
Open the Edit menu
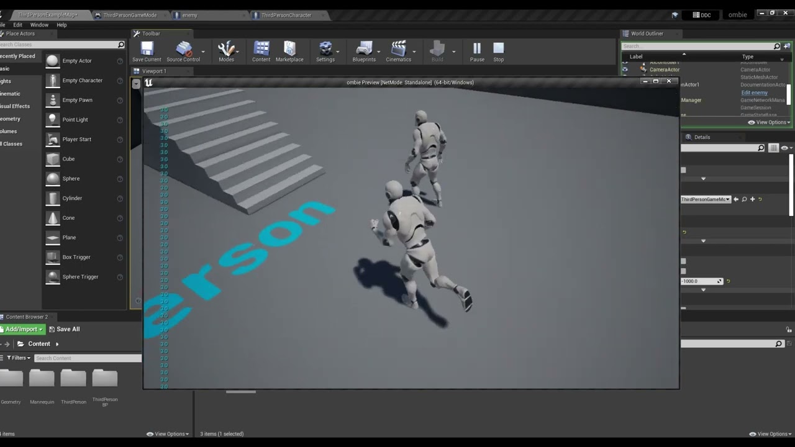[x=17, y=25]
